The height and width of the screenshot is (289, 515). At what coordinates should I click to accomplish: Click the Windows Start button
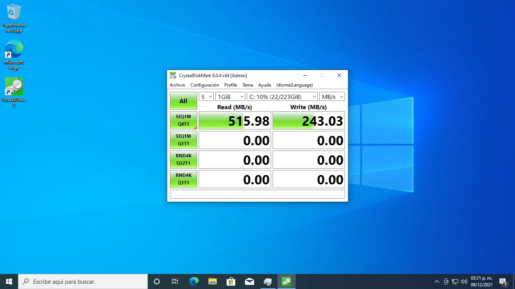[x=9, y=281]
